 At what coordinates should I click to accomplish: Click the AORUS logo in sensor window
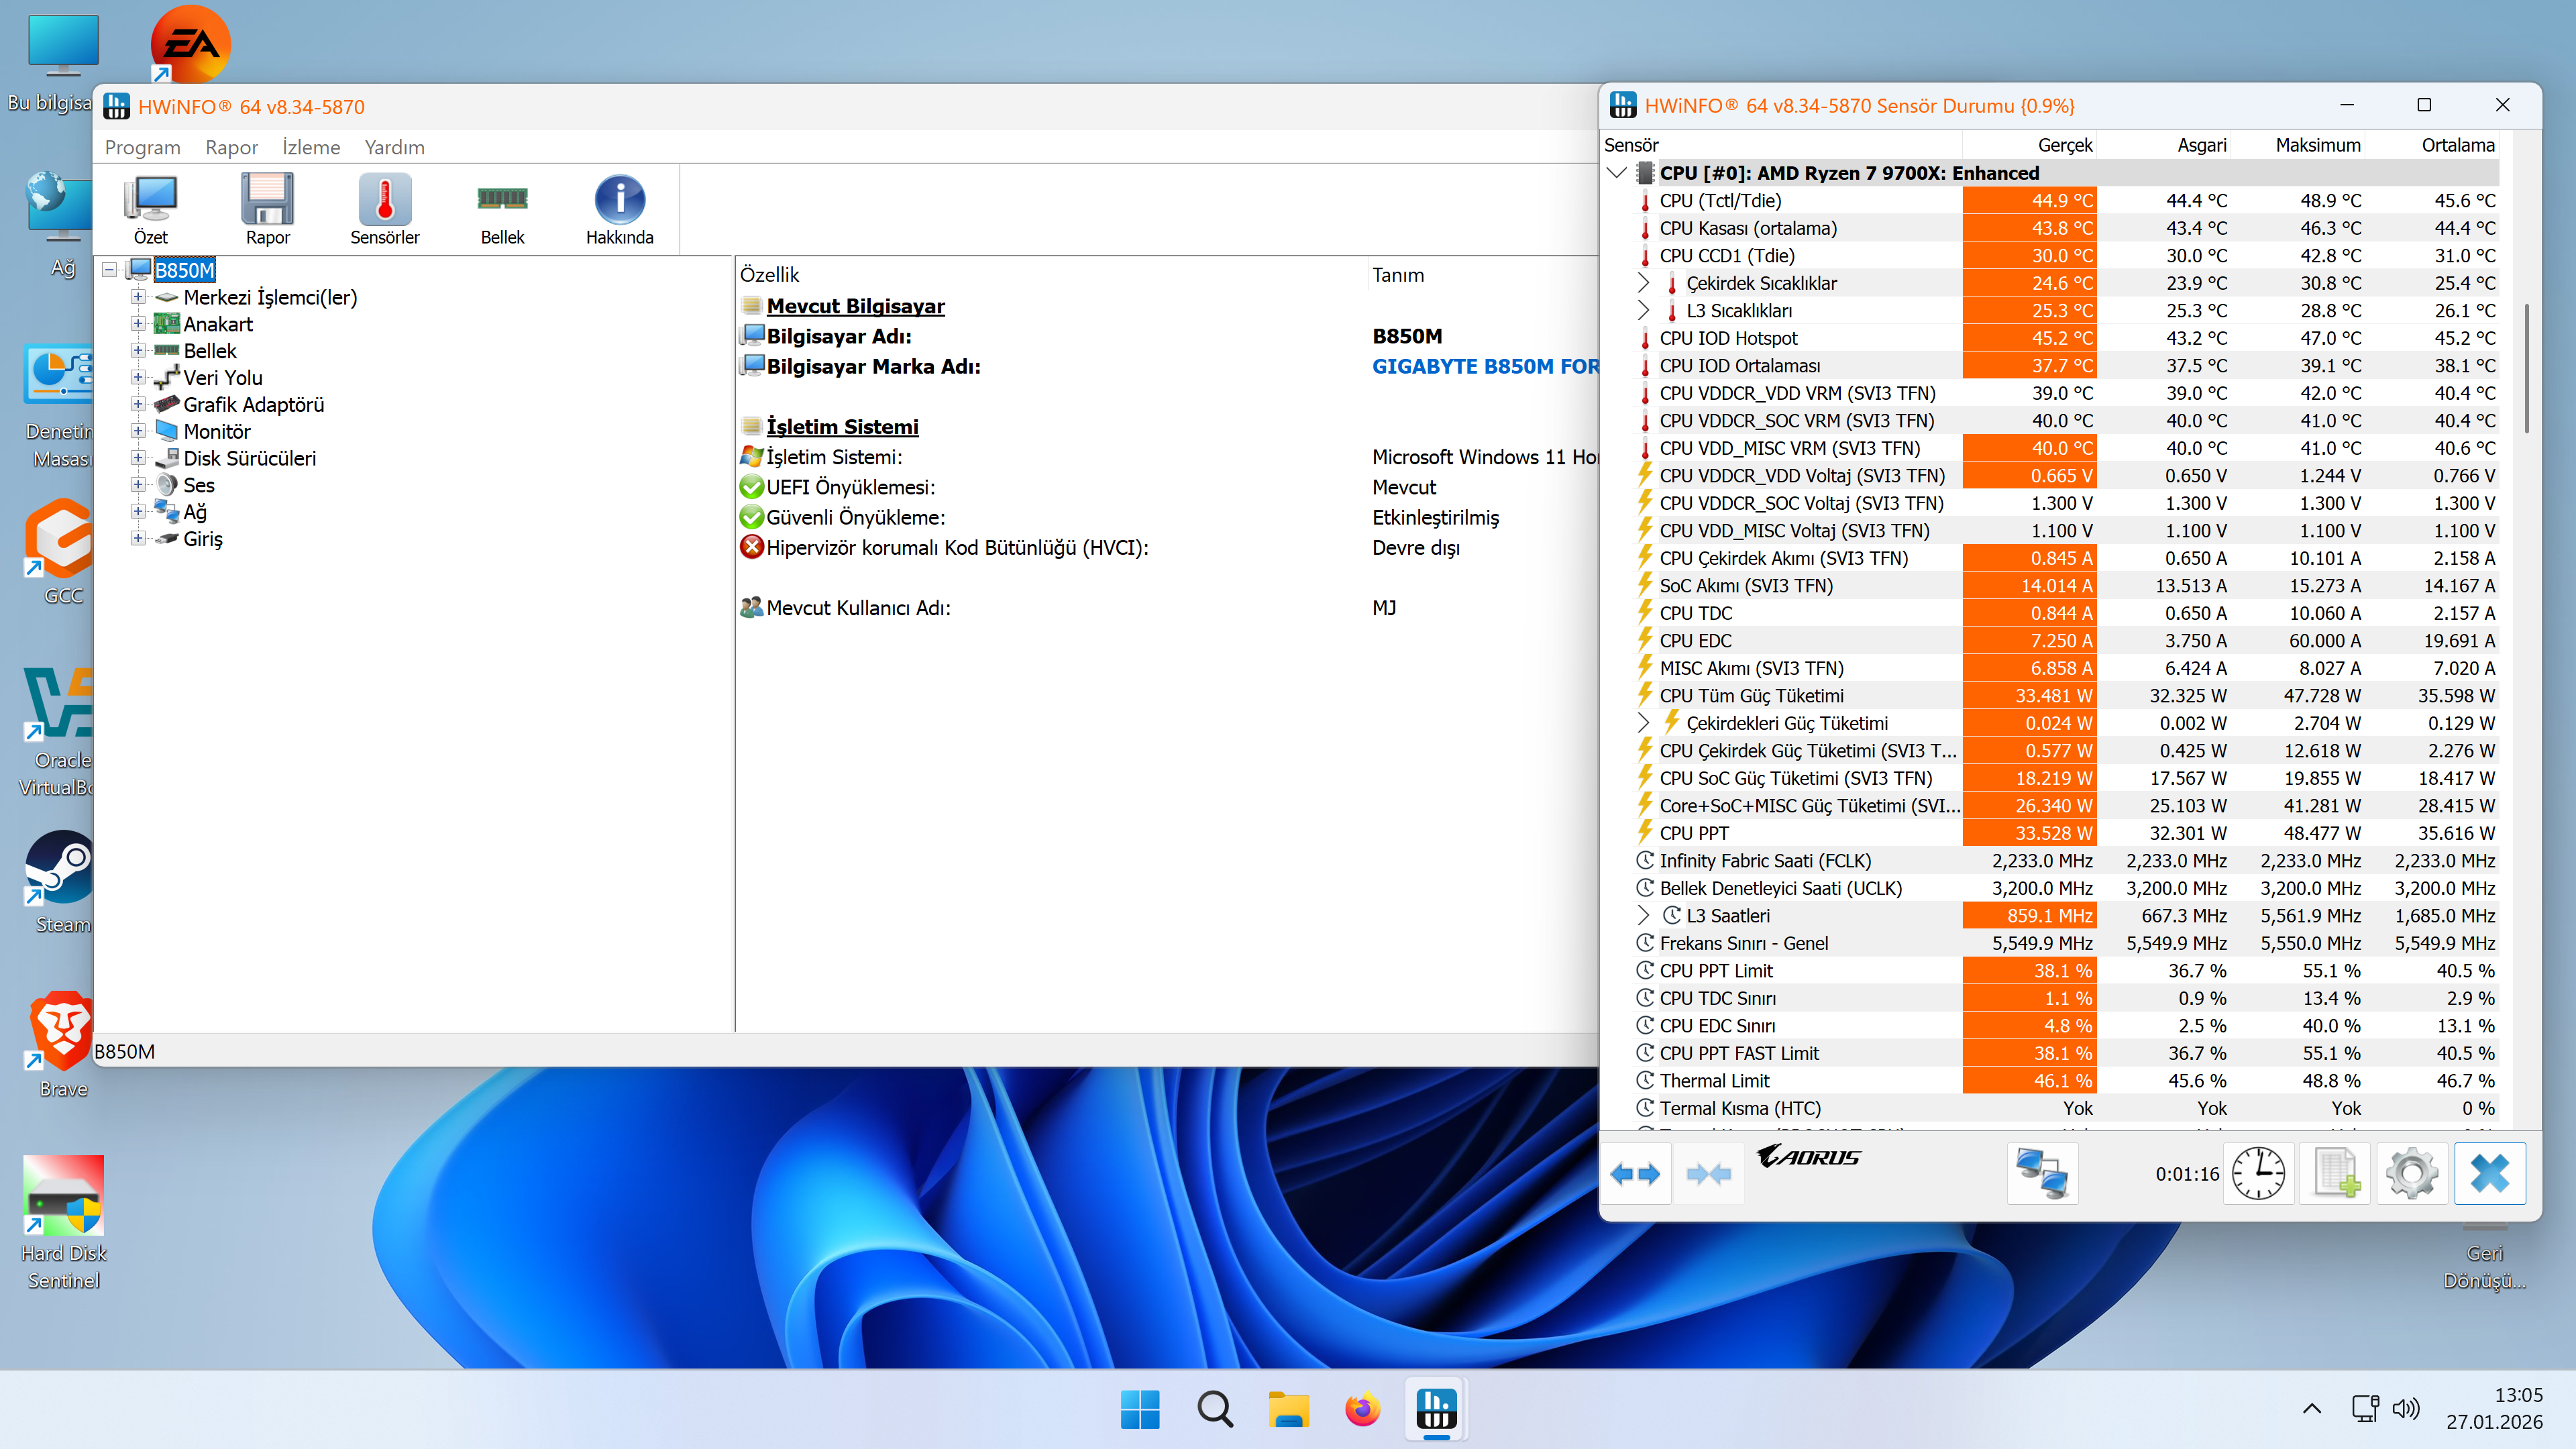pos(1808,1157)
